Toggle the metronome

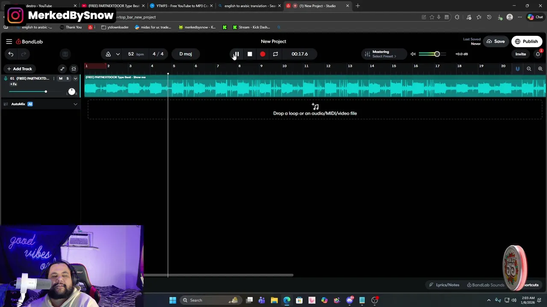[108, 54]
